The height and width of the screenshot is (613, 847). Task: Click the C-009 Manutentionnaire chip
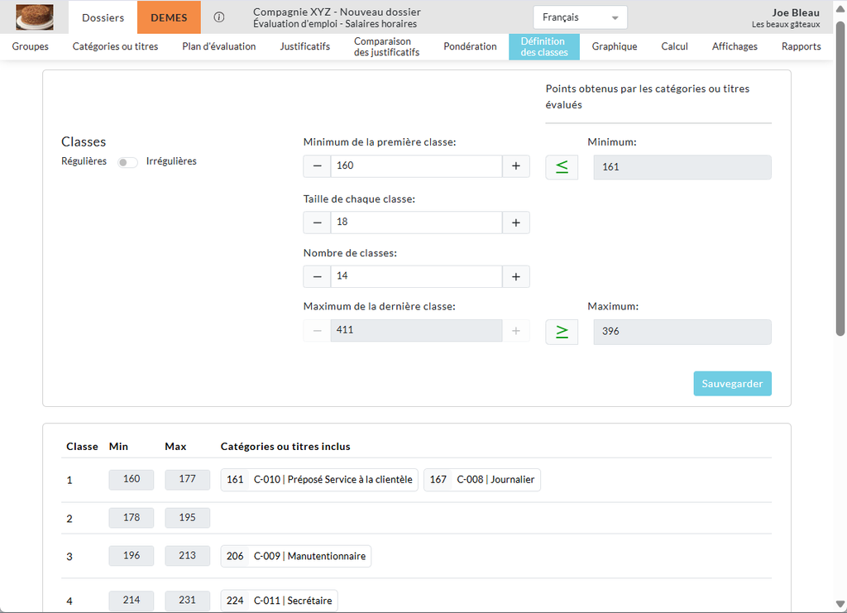click(296, 556)
